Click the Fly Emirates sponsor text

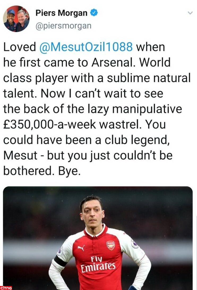[x=98, y=264]
